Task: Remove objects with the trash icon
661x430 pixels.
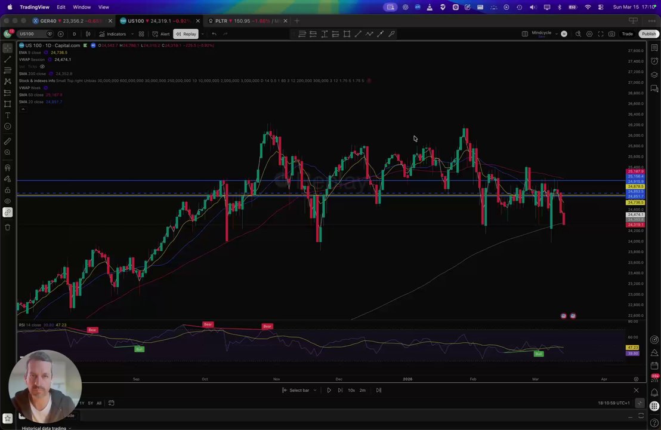Action: pyautogui.click(x=8, y=228)
